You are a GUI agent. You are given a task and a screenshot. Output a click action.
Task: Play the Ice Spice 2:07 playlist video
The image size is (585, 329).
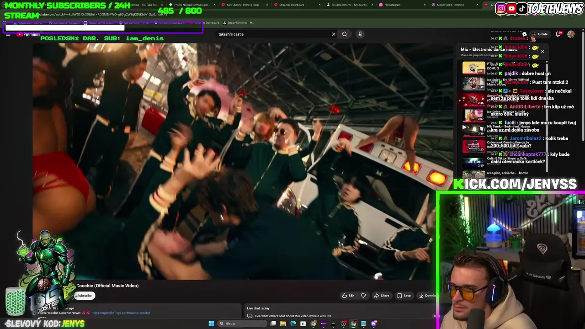(473, 115)
